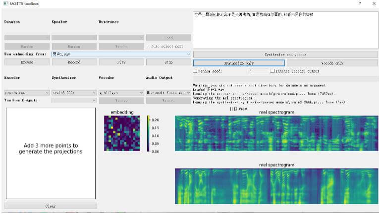Image resolution: width=379 pixels, height=219 pixels.
Task: Check the Auto select next option
Action: (x=148, y=46)
